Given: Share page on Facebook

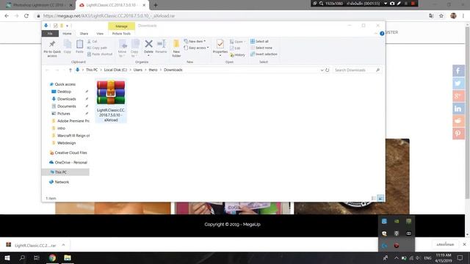Looking at the screenshot, I should [458, 71].
